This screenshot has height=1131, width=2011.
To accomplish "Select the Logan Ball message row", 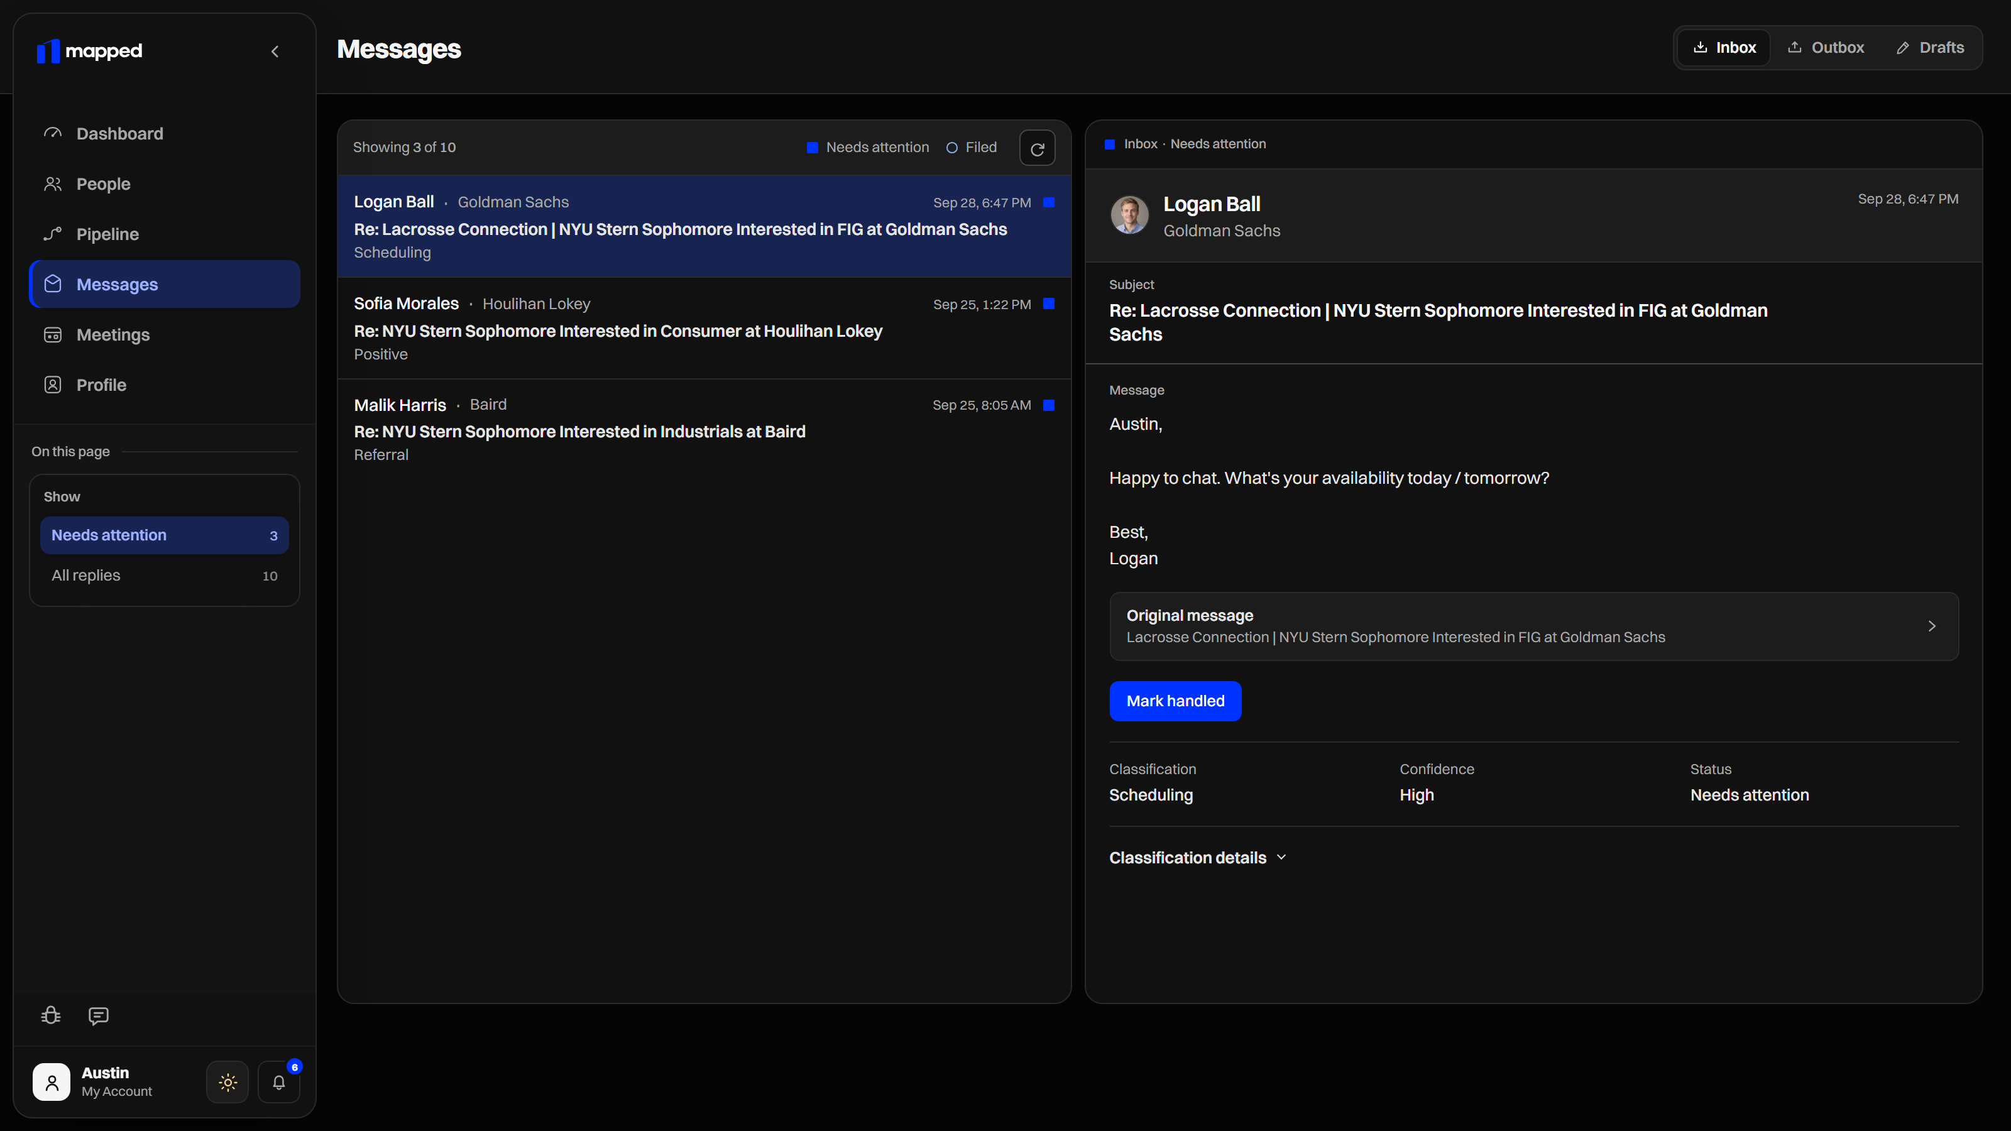I will tap(704, 226).
